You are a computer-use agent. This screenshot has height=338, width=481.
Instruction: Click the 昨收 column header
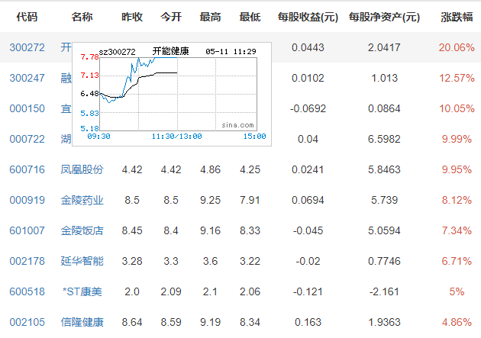tap(132, 17)
